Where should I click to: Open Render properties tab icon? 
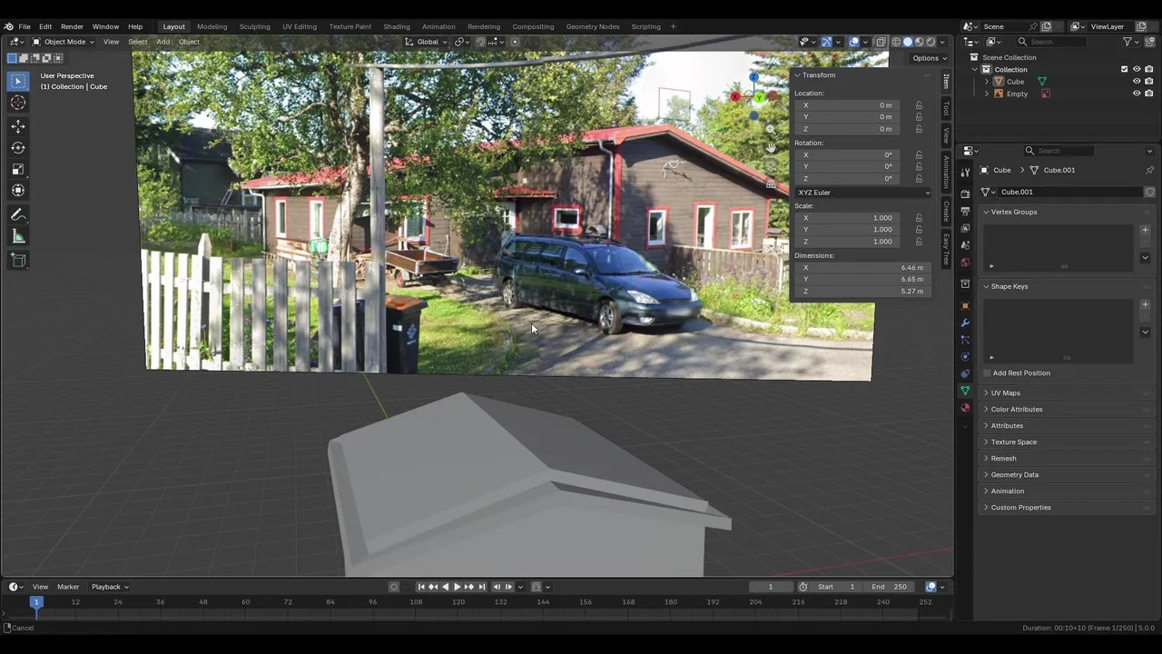point(965,193)
